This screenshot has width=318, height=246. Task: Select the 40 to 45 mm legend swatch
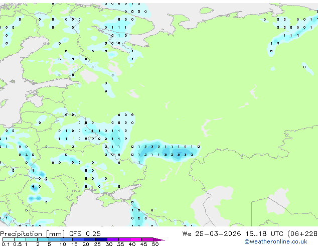136,239
